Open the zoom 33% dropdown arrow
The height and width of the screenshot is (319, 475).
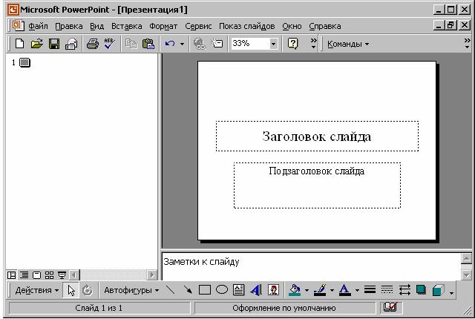point(273,44)
